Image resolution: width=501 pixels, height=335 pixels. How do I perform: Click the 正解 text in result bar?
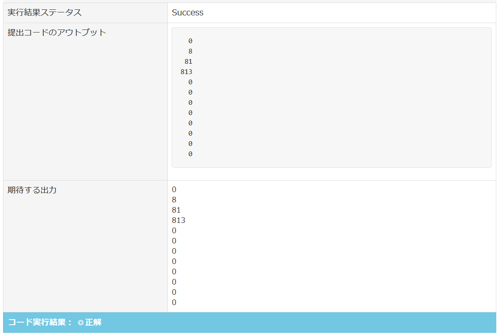93,323
